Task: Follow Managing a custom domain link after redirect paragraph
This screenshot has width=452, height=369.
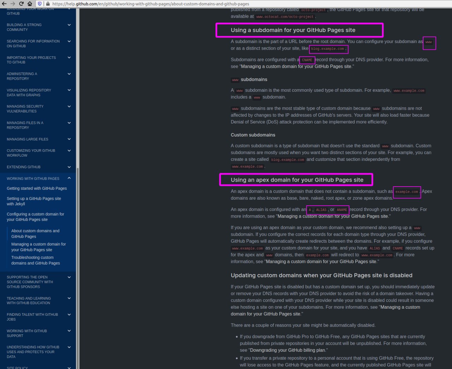Action: point(321,261)
